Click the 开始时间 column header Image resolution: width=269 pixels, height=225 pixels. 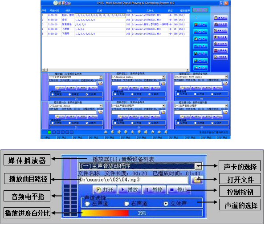coord(54,9)
